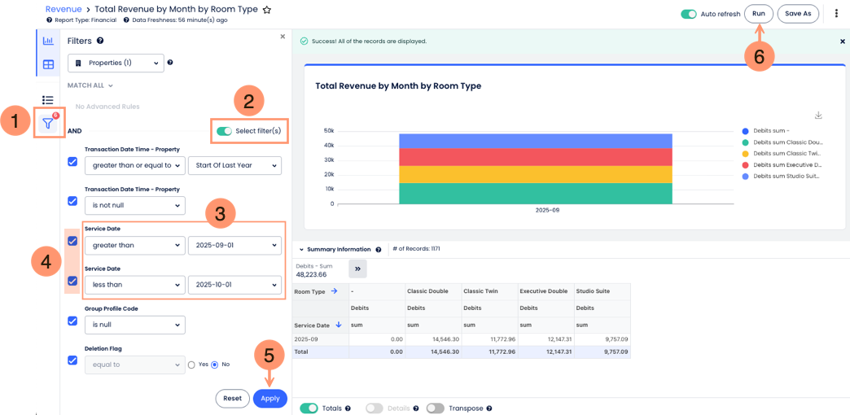Viewport: 850px width, 415px height.
Task: Click the double-arrow expand summary button
Action: [x=357, y=269]
